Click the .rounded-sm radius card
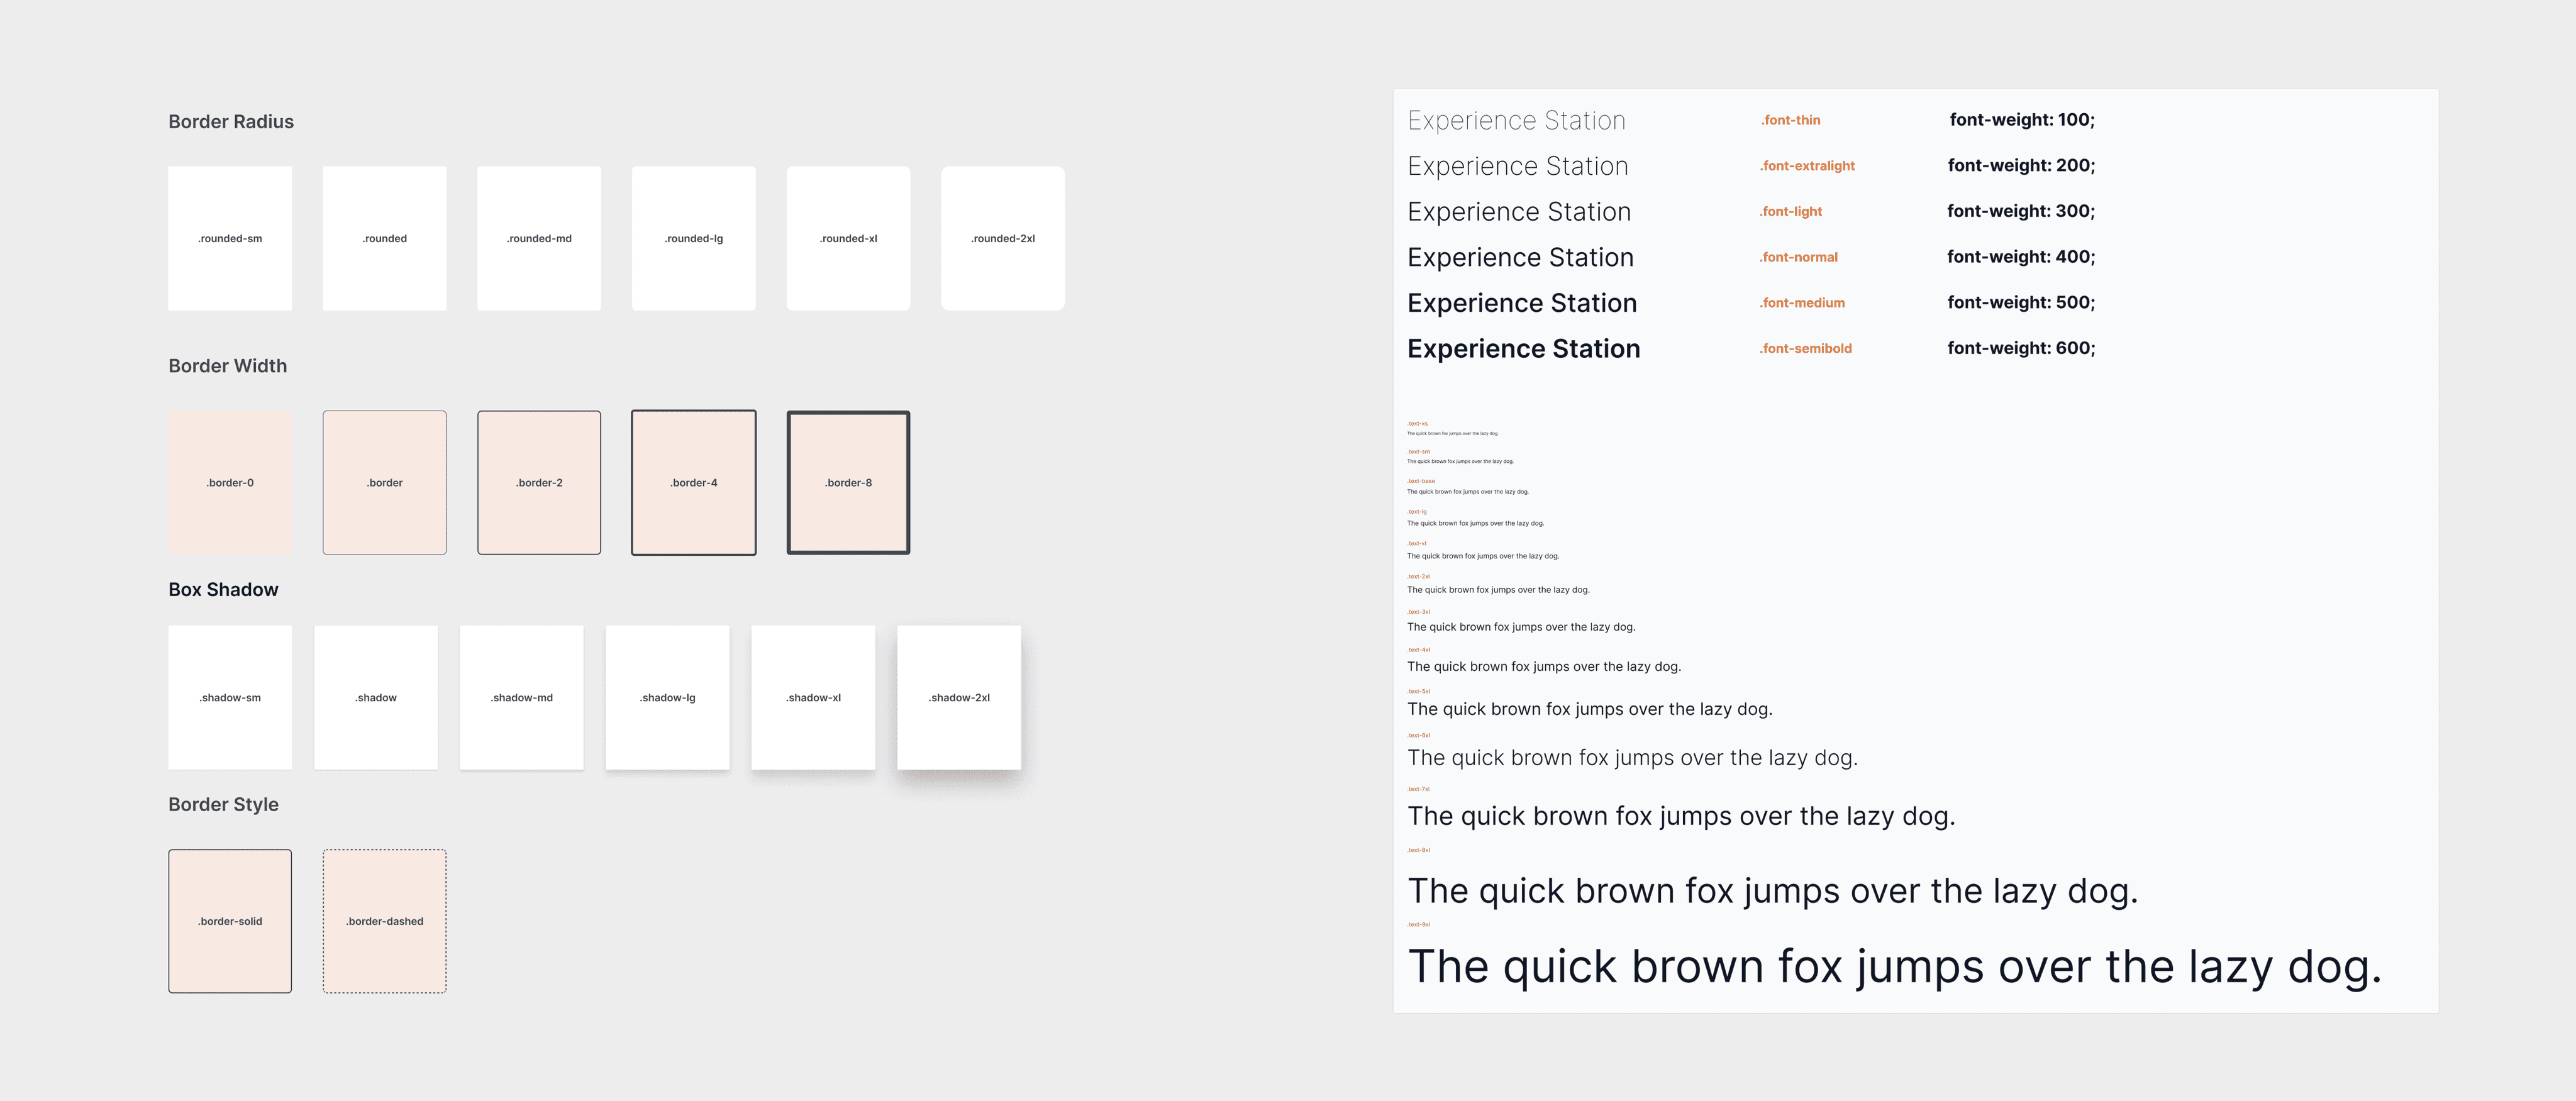This screenshot has height=1101, width=2576. (x=230, y=238)
